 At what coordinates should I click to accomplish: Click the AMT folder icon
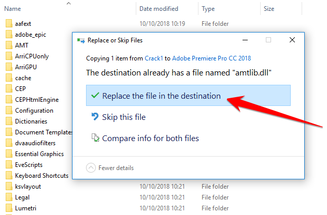[9, 45]
